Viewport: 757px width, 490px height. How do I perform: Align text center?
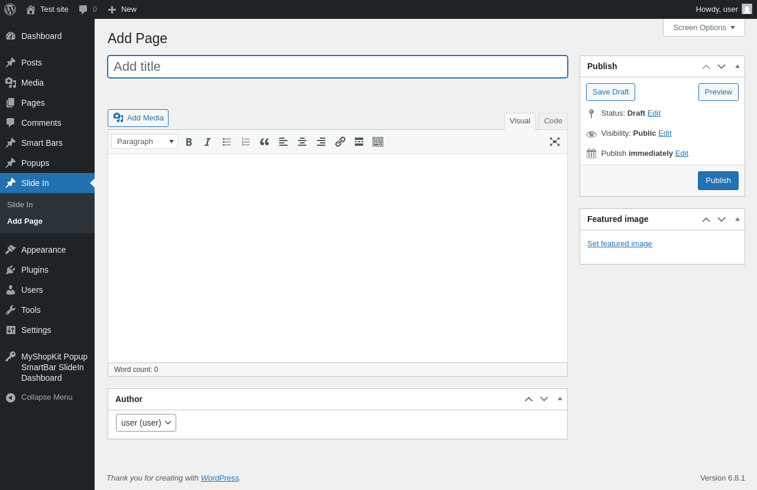click(302, 142)
